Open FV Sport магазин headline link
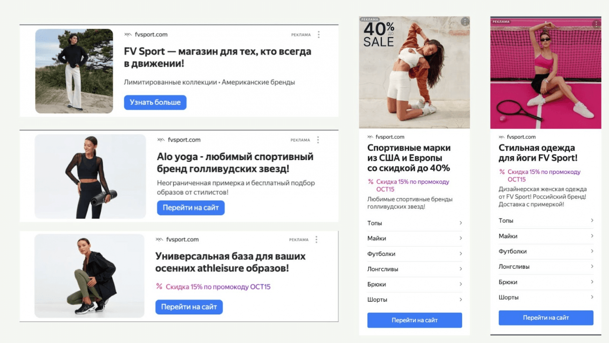609x343 pixels. coord(218,57)
